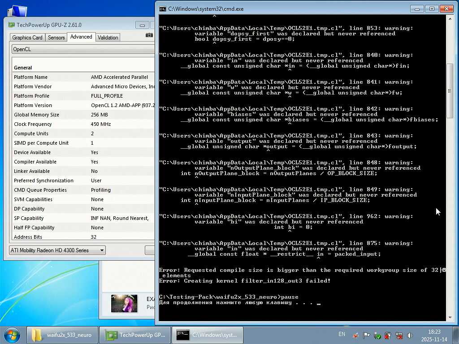Click the line 962 warning text
Viewport: 459px width, 344px height.
point(286,216)
